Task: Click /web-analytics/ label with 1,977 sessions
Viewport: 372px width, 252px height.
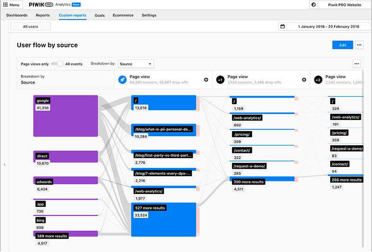Action: point(148,191)
